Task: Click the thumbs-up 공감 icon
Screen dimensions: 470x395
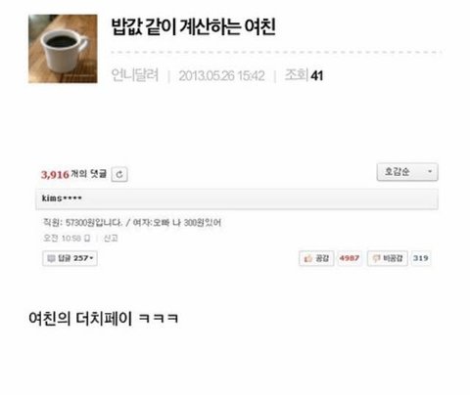Action: 308,258
